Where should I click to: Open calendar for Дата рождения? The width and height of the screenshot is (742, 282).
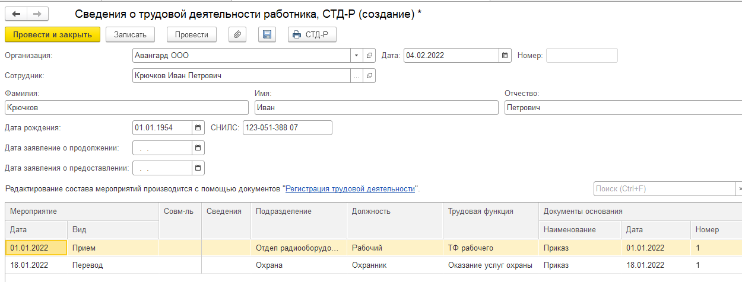coord(198,128)
